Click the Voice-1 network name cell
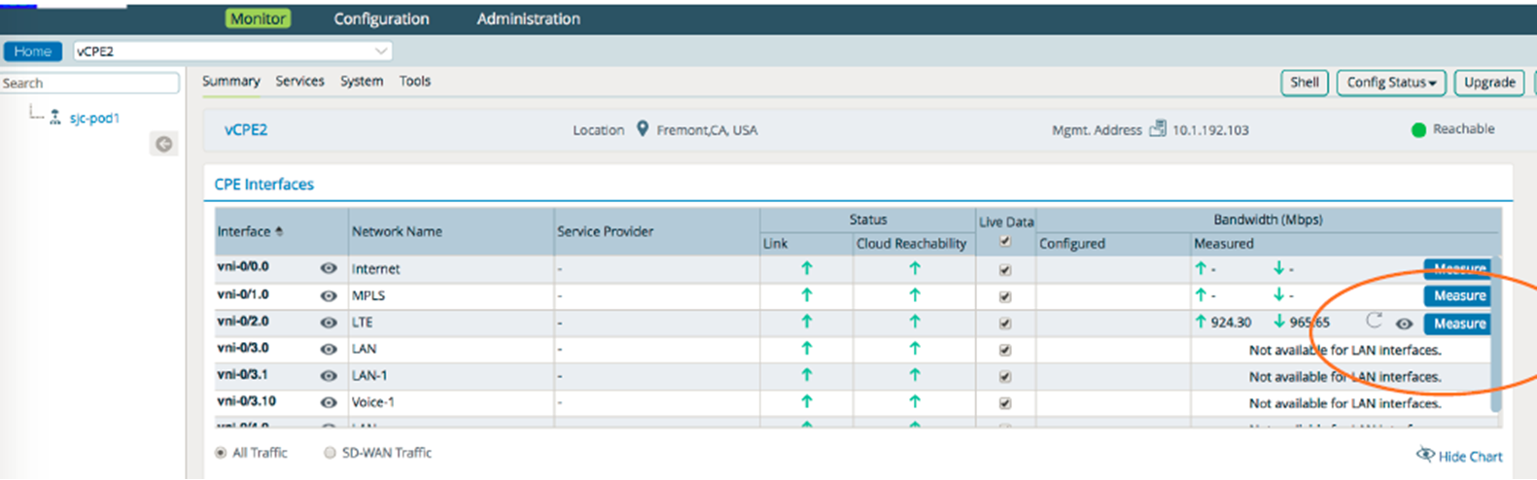Screen dimensions: 1537x480 click(x=451, y=402)
